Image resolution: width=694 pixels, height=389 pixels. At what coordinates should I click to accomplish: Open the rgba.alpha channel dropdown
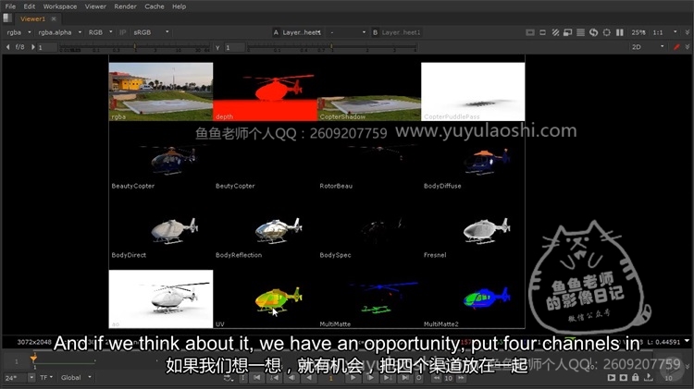pyautogui.click(x=59, y=32)
